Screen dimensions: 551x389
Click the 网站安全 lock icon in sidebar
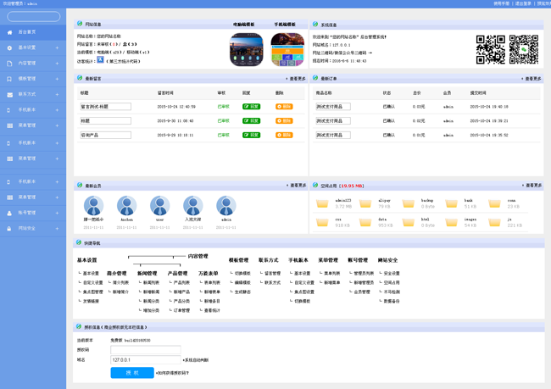click(x=9, y=228)
